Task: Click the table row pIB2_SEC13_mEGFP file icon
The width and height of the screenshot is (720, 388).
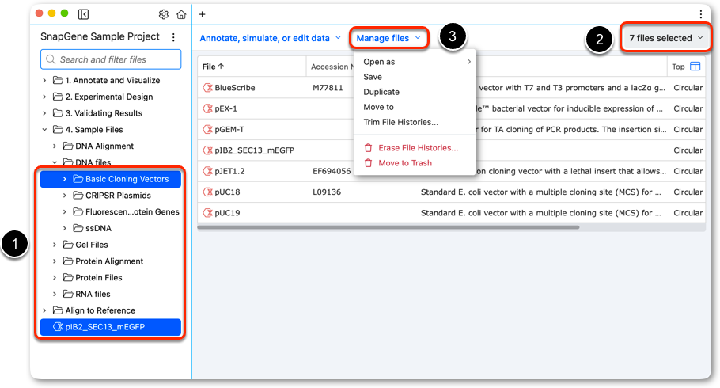Action: click(x=207, y=150)
